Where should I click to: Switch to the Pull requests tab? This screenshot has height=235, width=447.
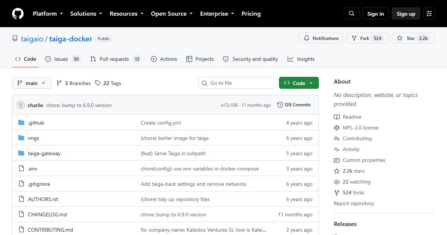[x=116, y=59]
